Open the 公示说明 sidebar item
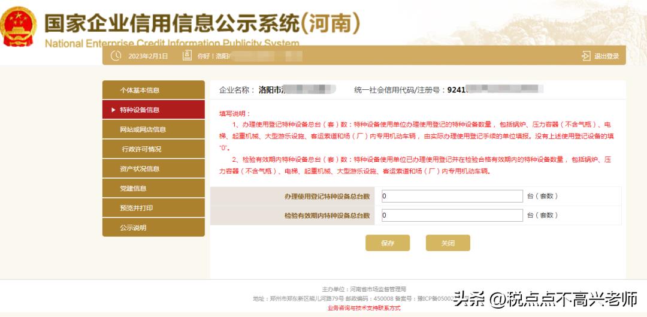 [153, 228]
